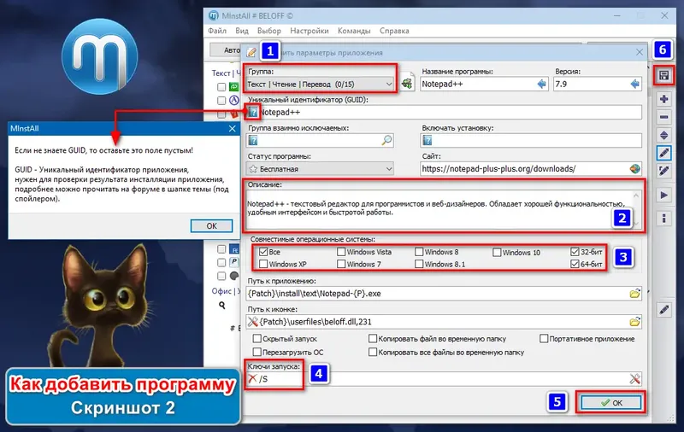This screenshot has width=684, height=432.
Task: Click the green icon next to group dropdown
Action: (x=407, y=83)
